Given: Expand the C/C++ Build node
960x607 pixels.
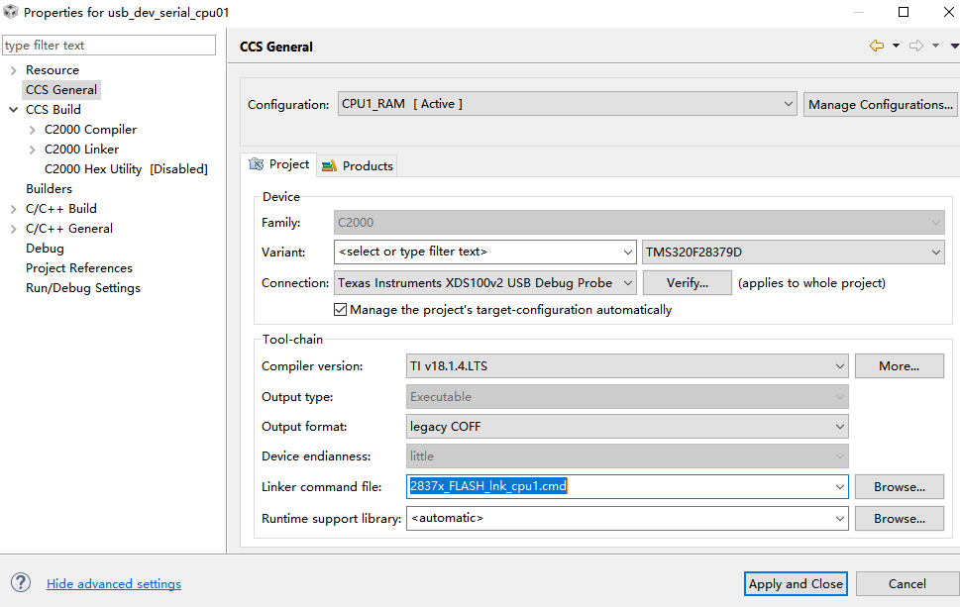Looking at the screenshot, I should [x=14, y=209].
